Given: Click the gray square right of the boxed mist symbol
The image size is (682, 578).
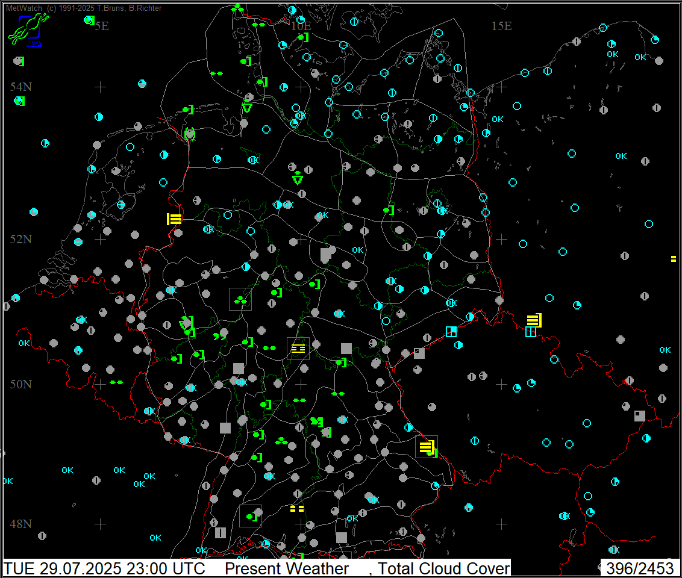Looking at the screenshot, I should point(346,349).
